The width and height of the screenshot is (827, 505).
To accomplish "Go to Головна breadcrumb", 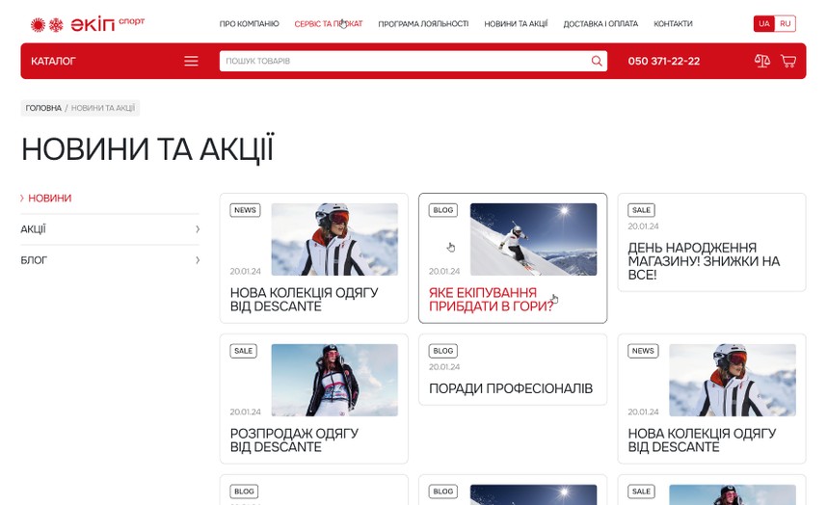I will point(43,108).
